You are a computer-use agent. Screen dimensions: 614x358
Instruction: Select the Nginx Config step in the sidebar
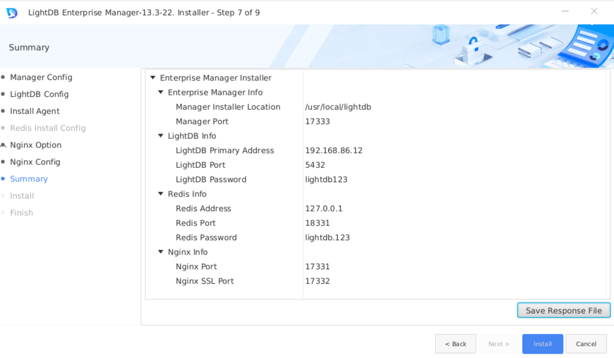pyautogui.click(x=35, y=162)
